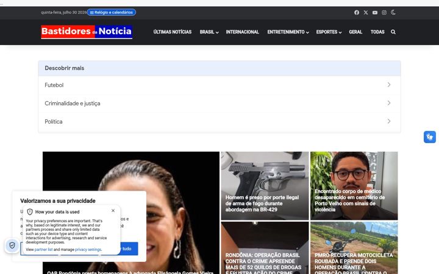Expand the Brasil menu dropdown

click(209, 32)
